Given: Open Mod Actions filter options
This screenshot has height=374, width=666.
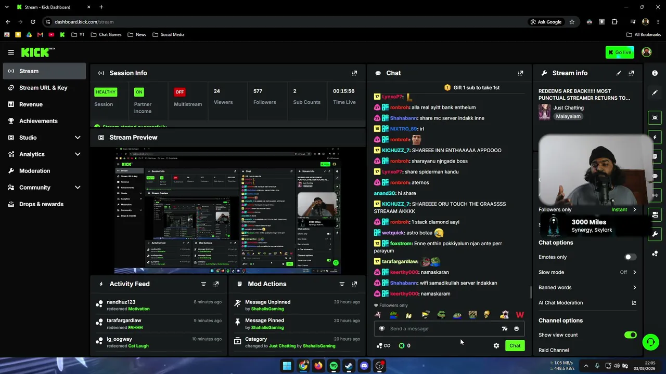Looking at the screenshot, I should (342, 284).
